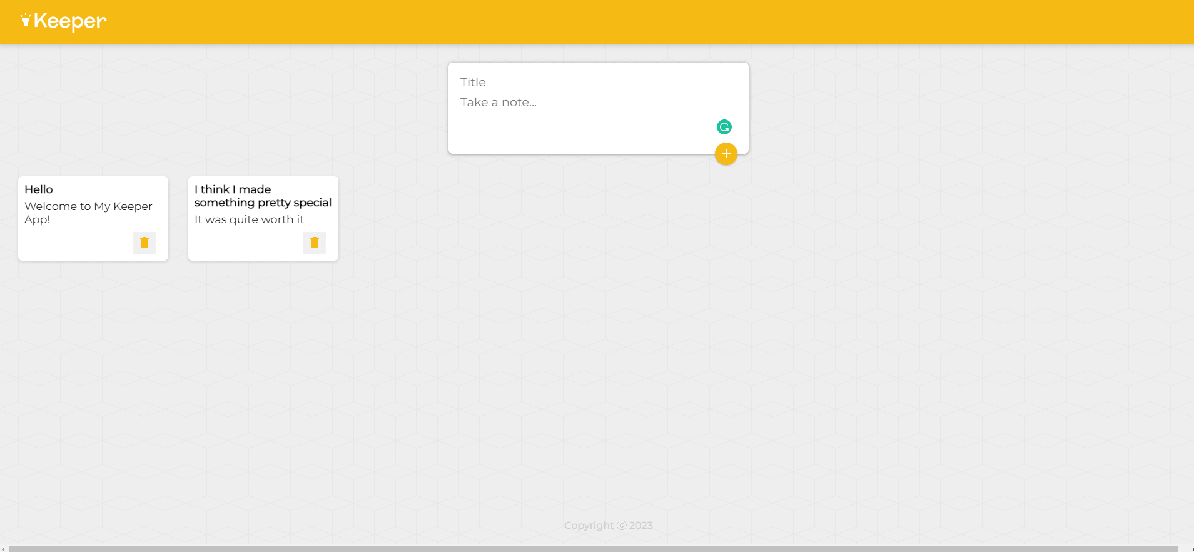
Task: Click the 'It was quite worth it' text
Action: pos(249,219)
